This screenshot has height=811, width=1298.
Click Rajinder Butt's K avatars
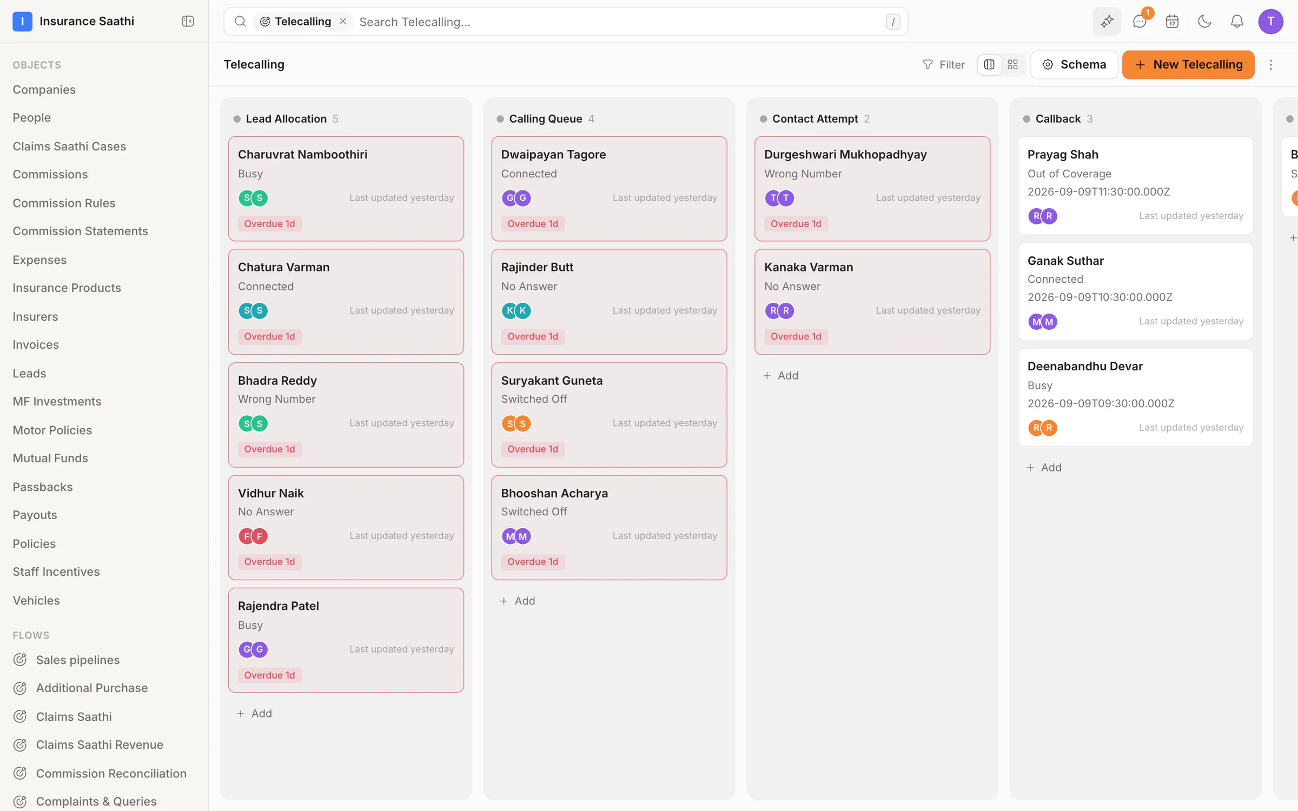pyautogui.click(x=516, y=310)
